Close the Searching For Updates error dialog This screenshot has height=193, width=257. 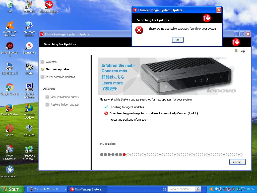tap(219, 10)
